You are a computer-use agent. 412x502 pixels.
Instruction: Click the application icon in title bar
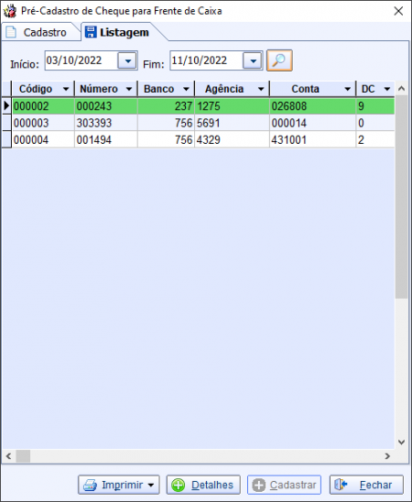pos(9,11)
